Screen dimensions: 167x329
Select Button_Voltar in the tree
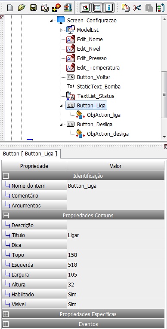[93, 77]
